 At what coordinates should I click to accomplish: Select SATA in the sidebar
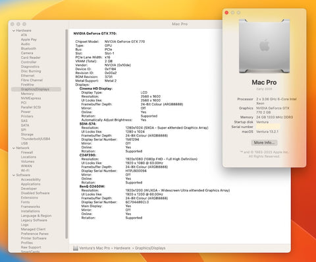click(x=25, y=125)
